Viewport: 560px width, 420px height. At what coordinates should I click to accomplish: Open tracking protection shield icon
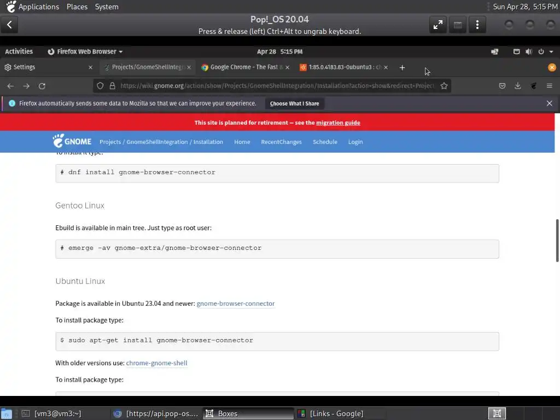pyautogui.click(x=100, y=86)
